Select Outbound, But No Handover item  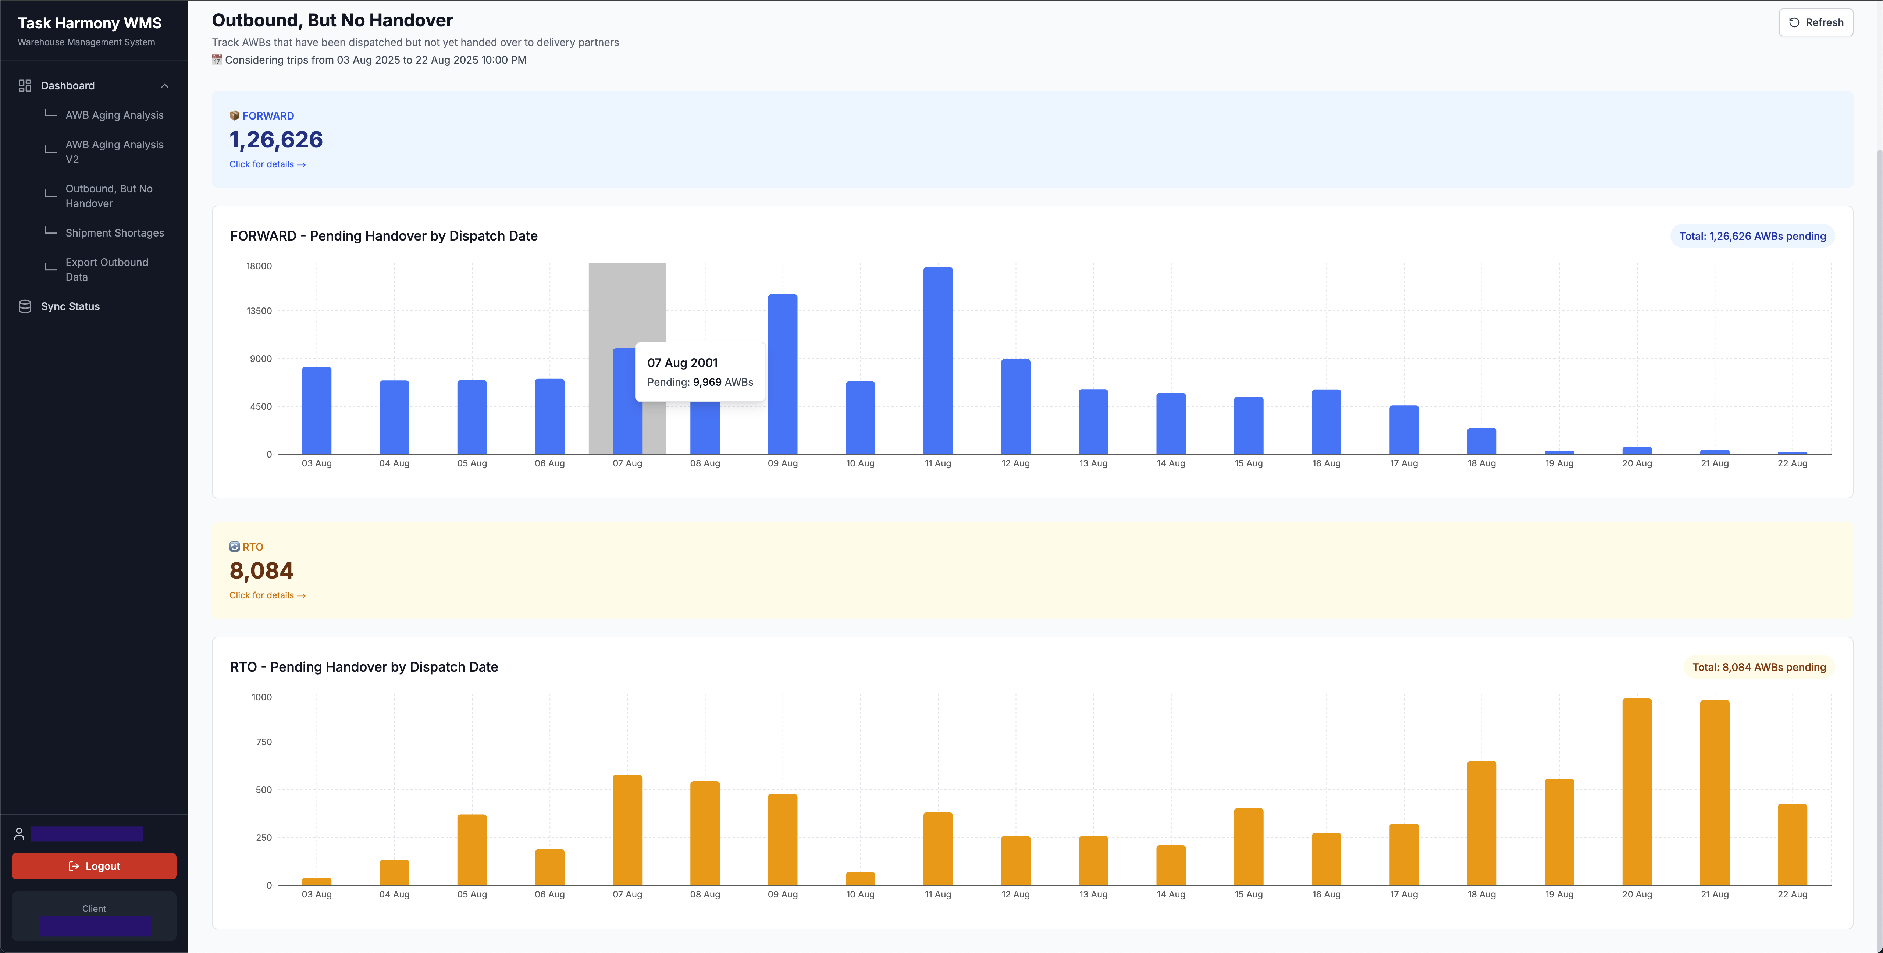point(109,196)
